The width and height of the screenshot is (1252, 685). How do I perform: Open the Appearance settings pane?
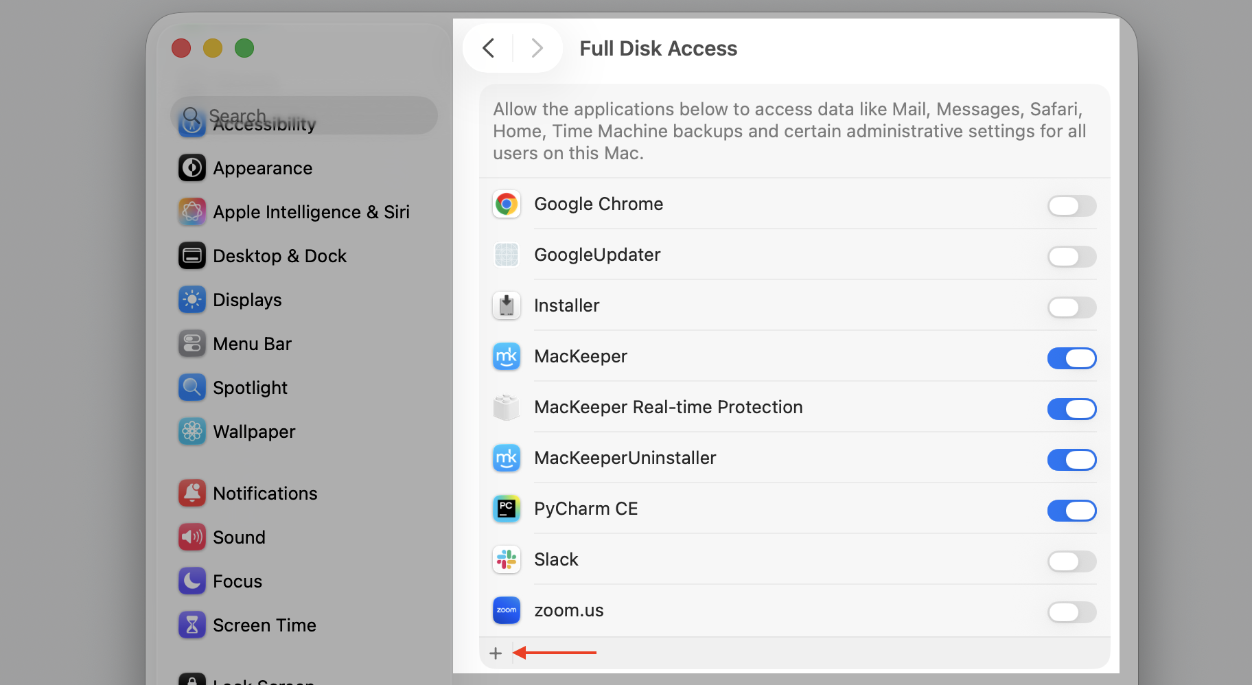(305, 168)
